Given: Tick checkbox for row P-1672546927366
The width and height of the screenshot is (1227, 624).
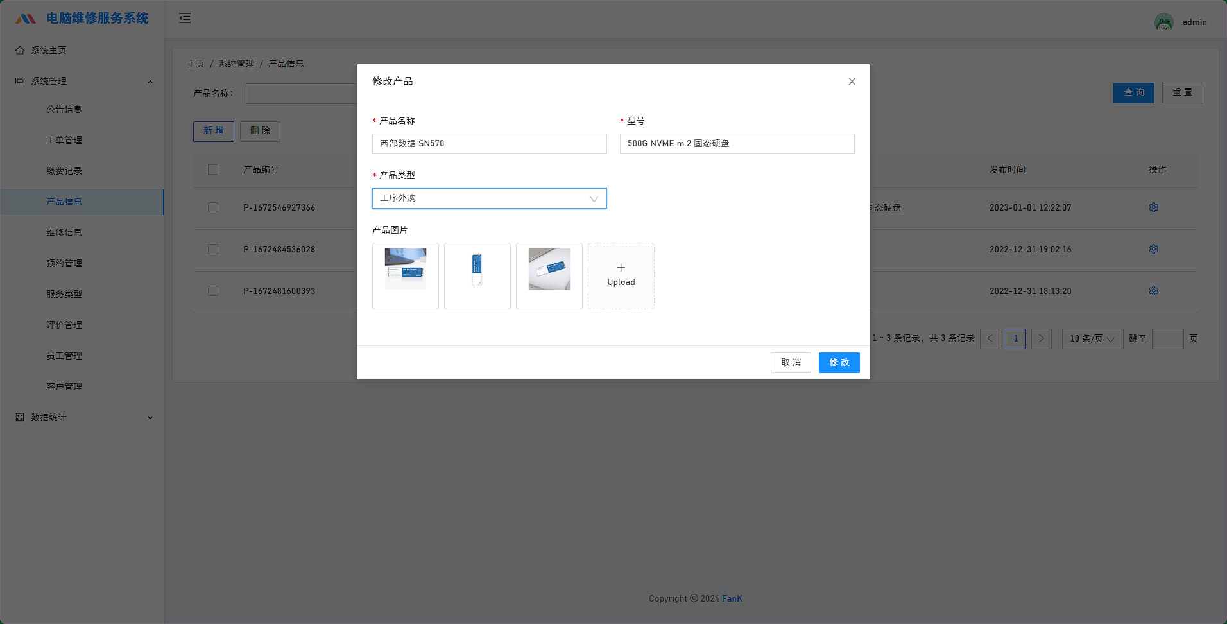Looking at the screenshot, I should pyautogui.click(x=213, y=207).
